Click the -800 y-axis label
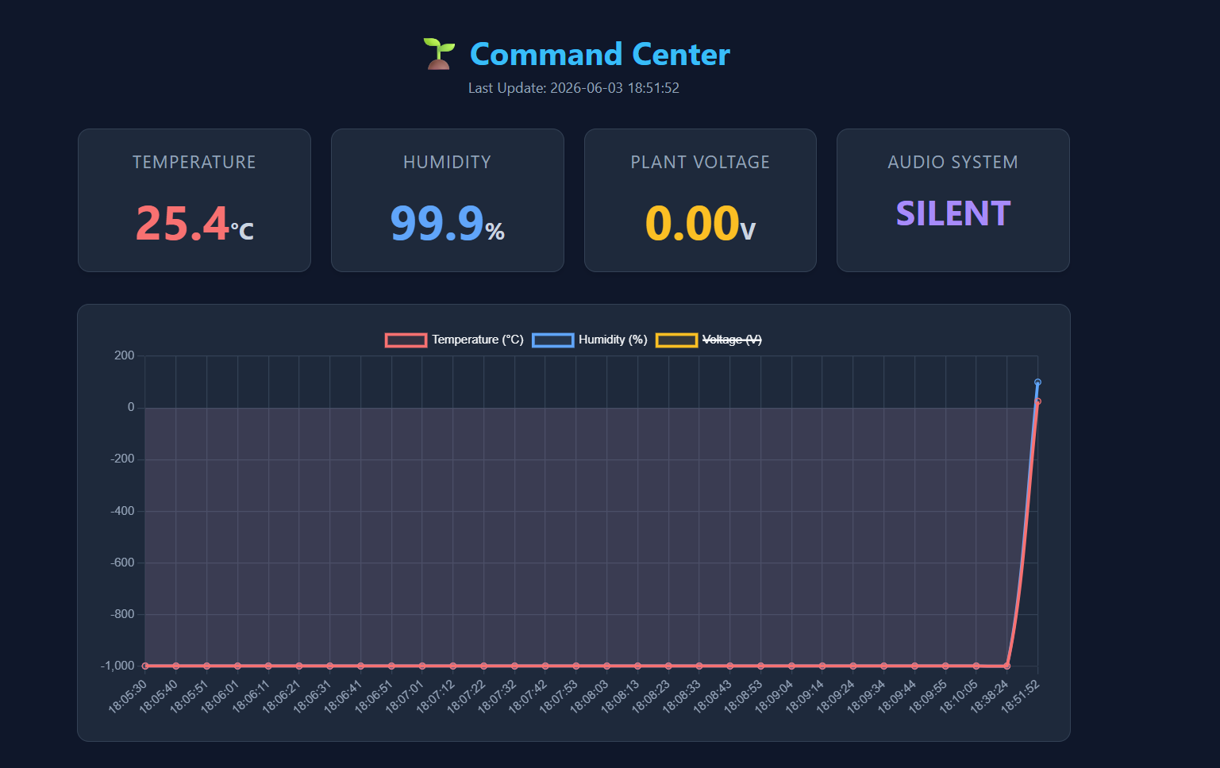 pyautogui.click(x=123, y=614)
